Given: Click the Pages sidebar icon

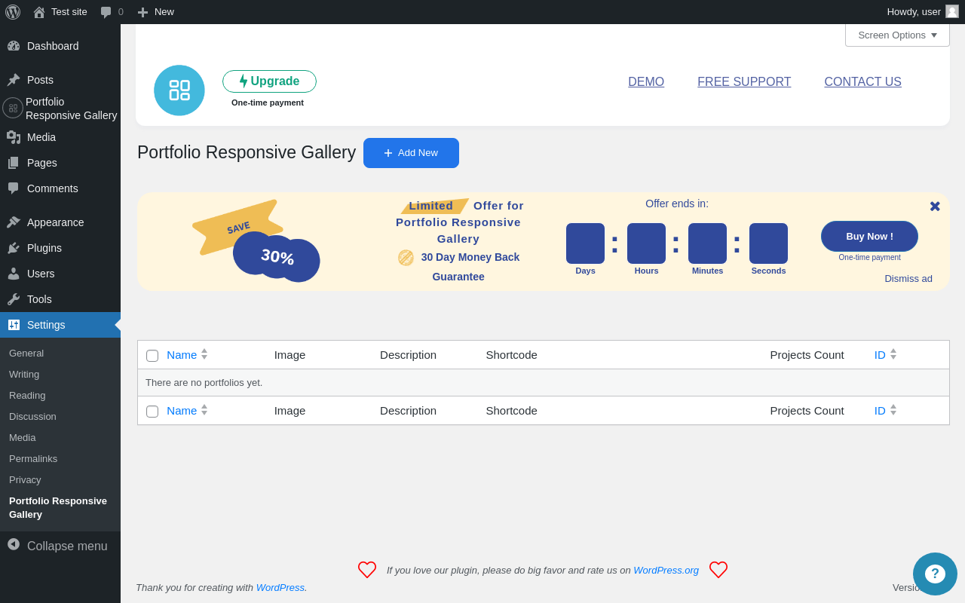Looking at the screenshot, I should (14, 163).
